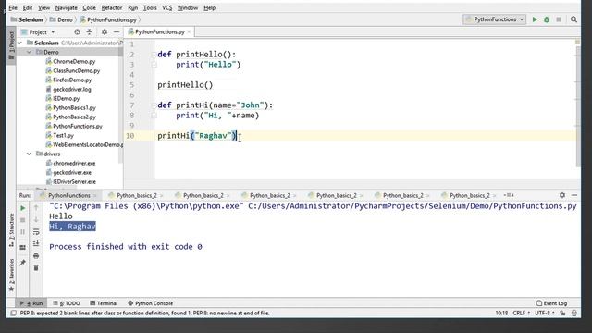This screenshot has width=592, height=333.
Task: Hide the Project panel with the minus icon
Action: pos(117,32)
